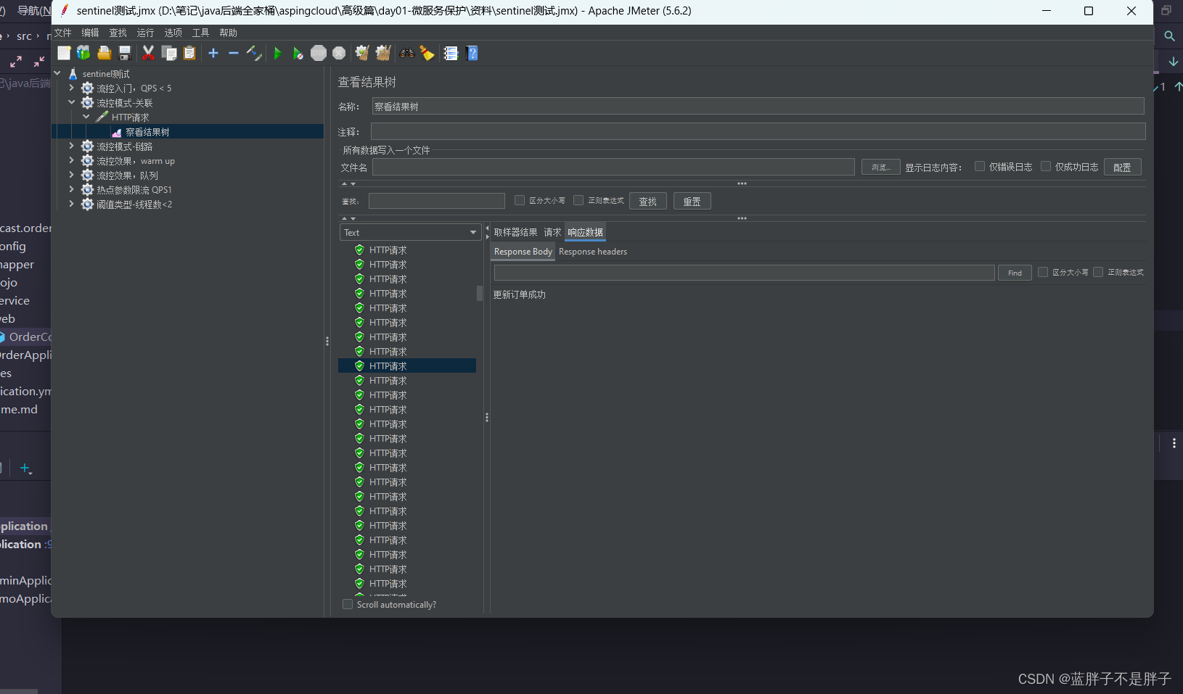1183x694 pixels.
Task: Expand 流控效果, 队列 thread group
Action: point(71,175)
